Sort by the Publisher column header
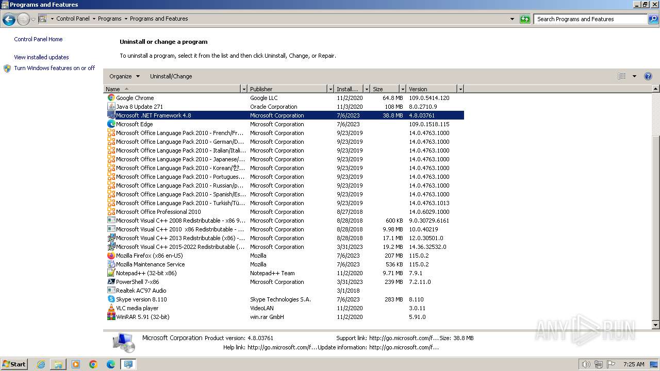This screenshot has width=660, height=371. [288, 89]
